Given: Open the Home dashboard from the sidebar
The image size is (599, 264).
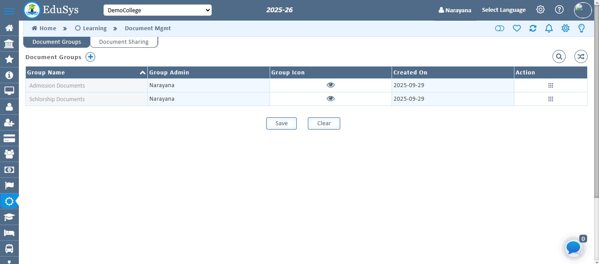Looking at the screenshot, I should click(x=9, y=28).
